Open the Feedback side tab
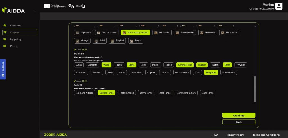Image resolution: width=288 pixels, height=138 pixels. coord(3,69)
